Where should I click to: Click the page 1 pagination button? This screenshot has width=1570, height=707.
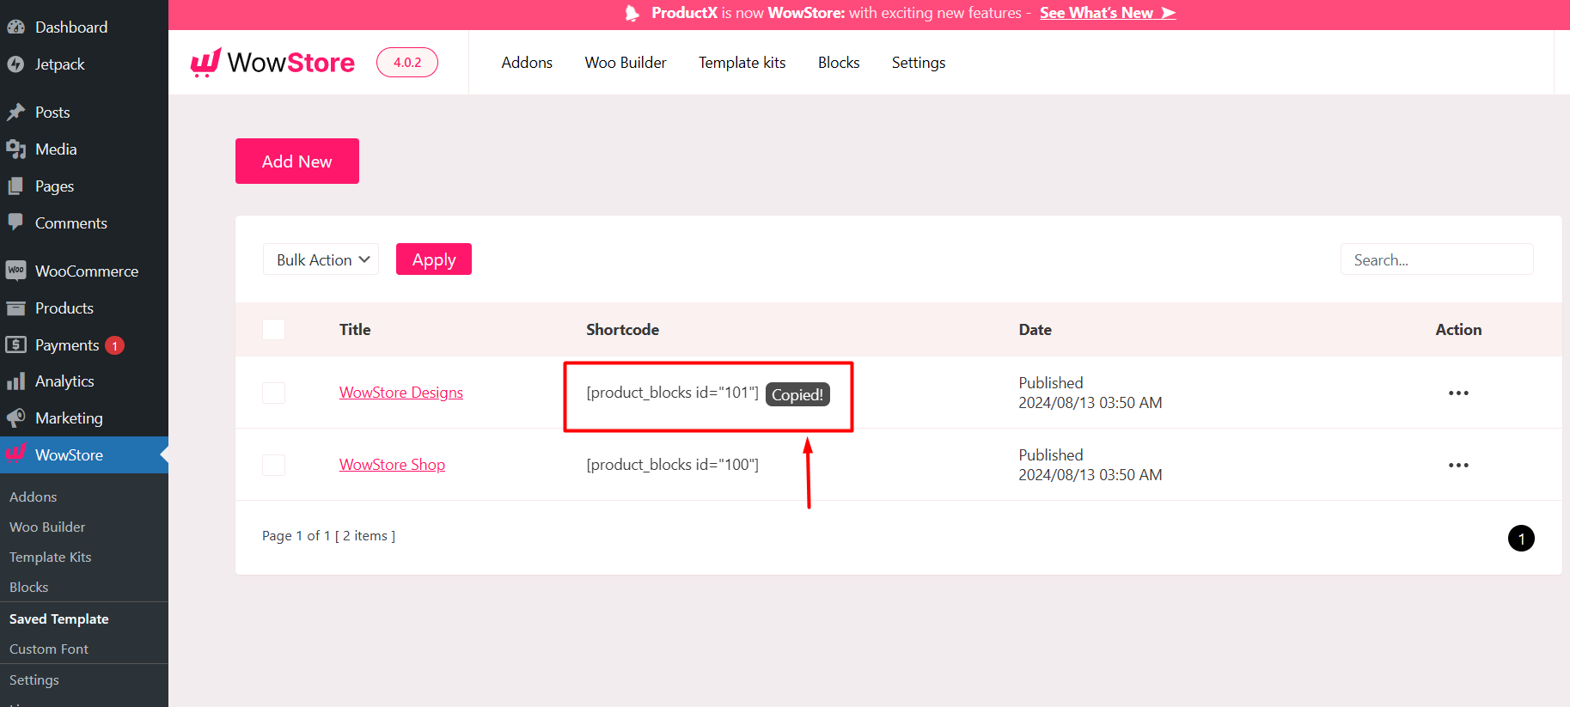pyautogui.click(x=1521, y=539)
